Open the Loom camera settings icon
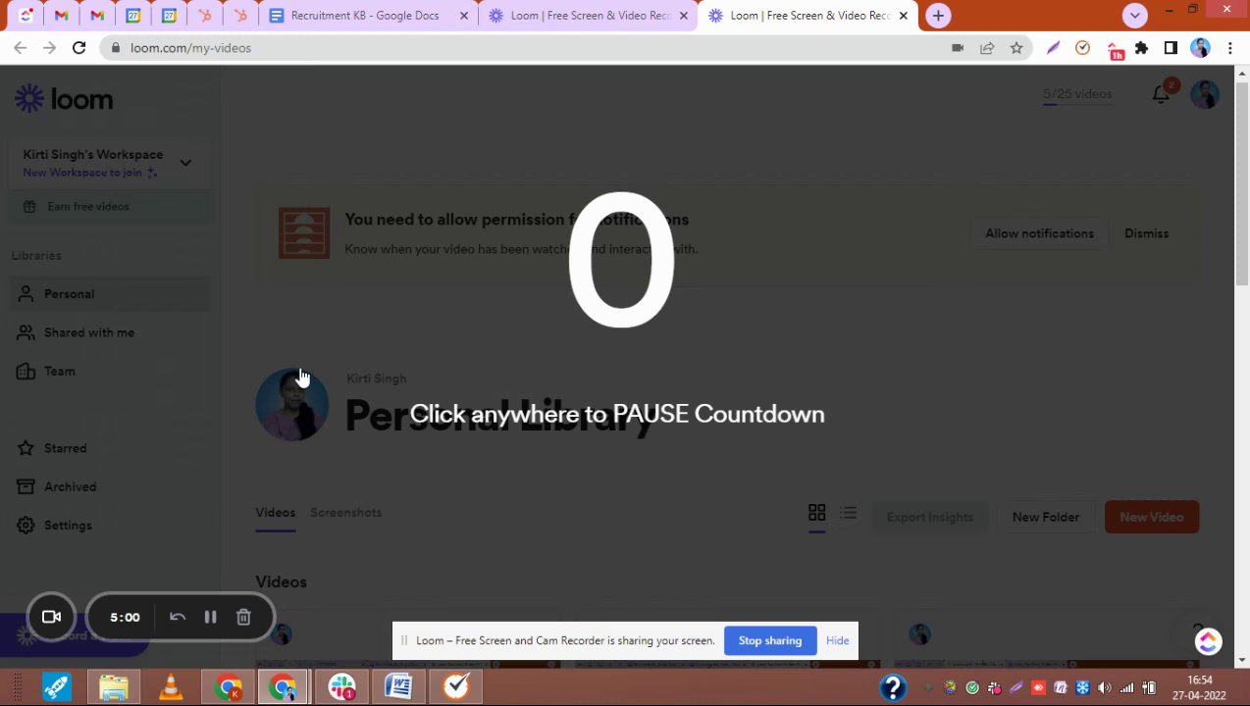The height and width of the screenshot is (706, 1250). (51, 617)
